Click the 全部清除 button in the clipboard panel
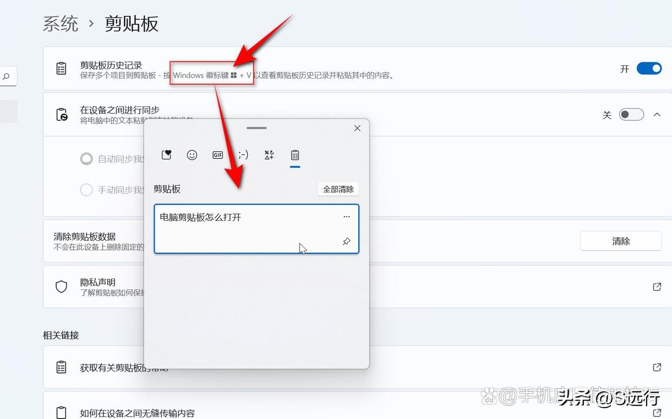Screen dimensions: 672x419 (338, 188)
